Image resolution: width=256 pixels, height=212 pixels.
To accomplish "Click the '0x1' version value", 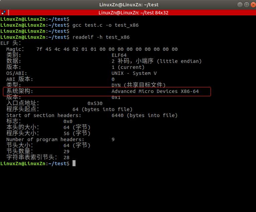I will (116, 97).
